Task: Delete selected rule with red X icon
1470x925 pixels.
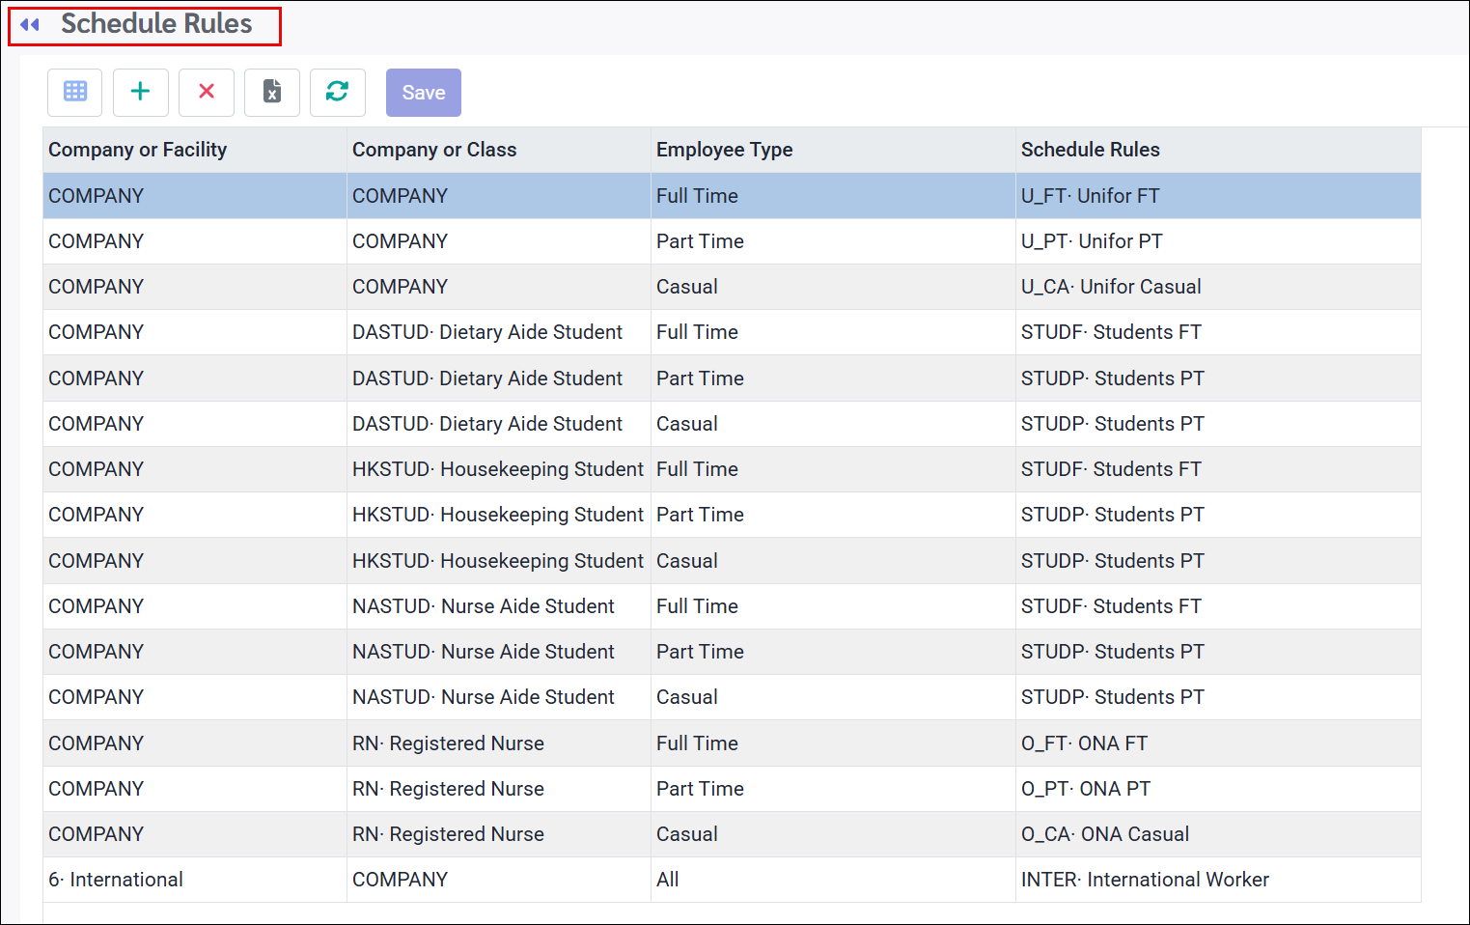Action: pyautogui.click(x=207, y=92)
